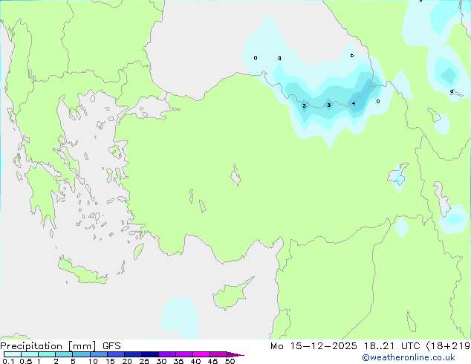Image resolution: width=471 pixels, height=364 pixels.
Task: Click the 2–5 mm legend swatch
Action: click(64, 354)
